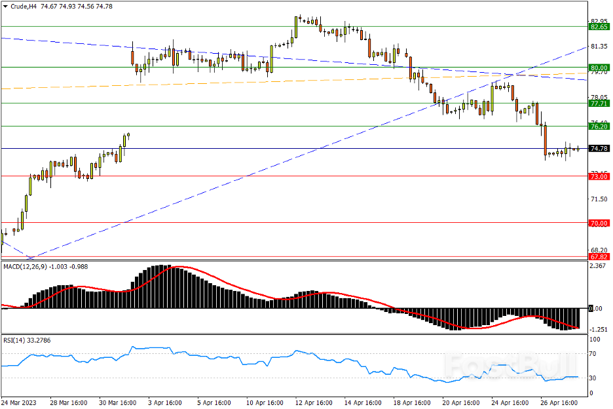Select the 70.00 red price level tag

pos(599,224)
